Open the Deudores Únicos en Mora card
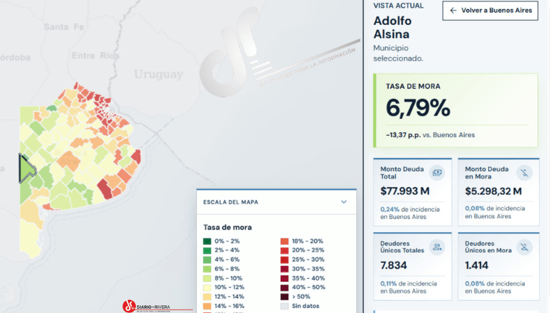Image resolution: width=550 pixels, height=313 pixels. pos(498,266)
